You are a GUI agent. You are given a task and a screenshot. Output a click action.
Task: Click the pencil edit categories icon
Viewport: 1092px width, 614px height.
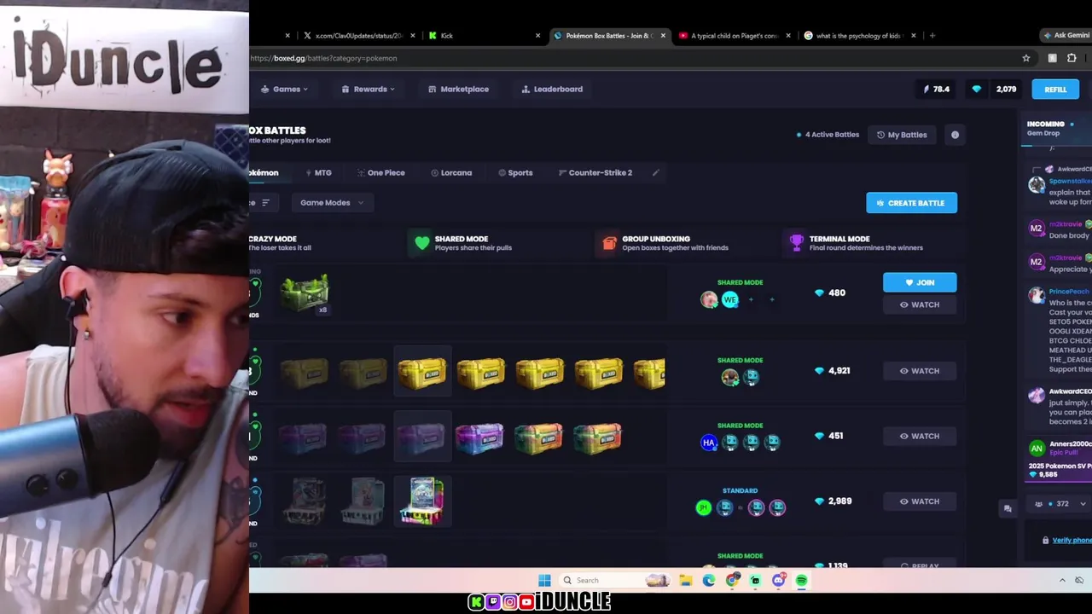click(x=655, y=172)
